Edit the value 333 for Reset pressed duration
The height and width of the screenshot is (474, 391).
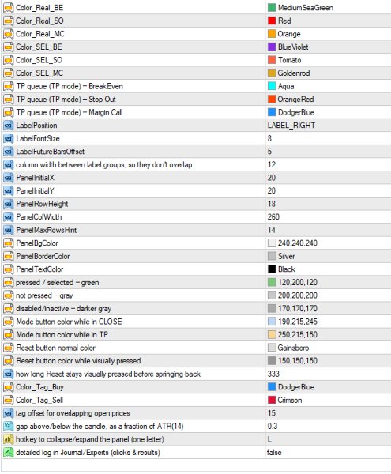tap(273, 374)
